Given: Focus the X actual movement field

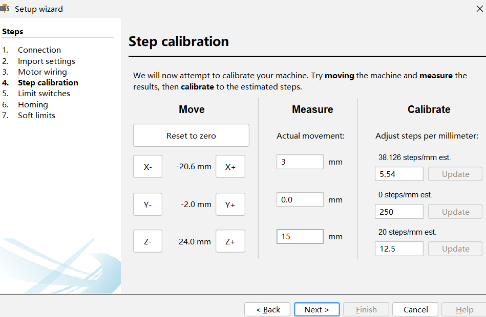Looking at the screenshot, I should pyautogui.click(x=300, y=162).
